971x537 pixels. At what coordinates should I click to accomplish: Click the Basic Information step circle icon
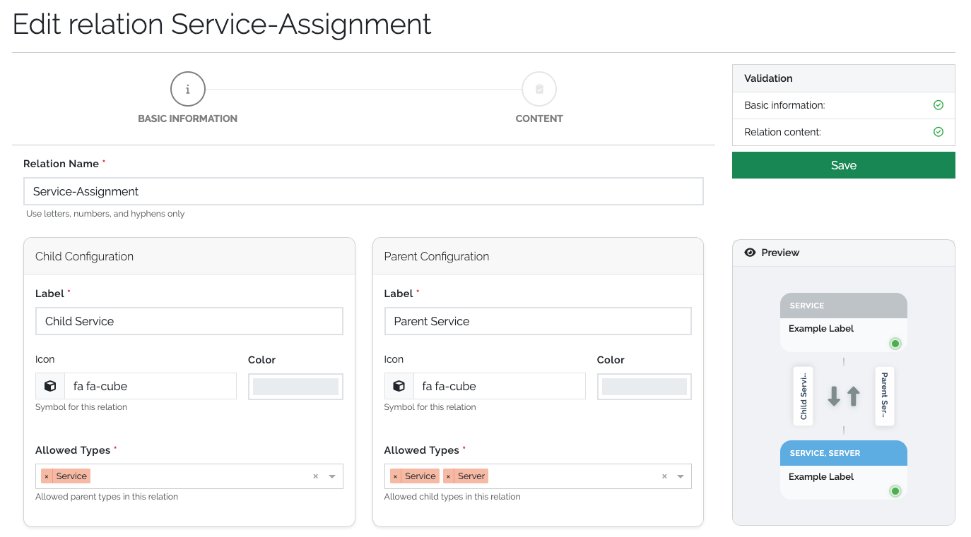(187, 90)
